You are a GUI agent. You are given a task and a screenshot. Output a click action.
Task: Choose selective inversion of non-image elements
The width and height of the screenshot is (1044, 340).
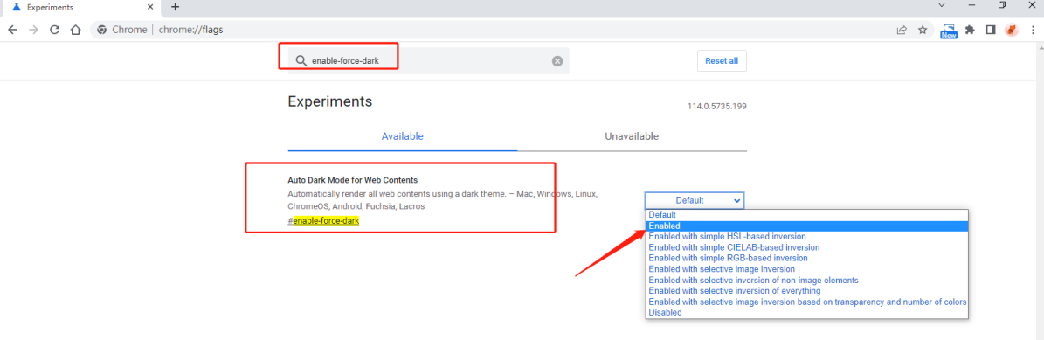807,280
